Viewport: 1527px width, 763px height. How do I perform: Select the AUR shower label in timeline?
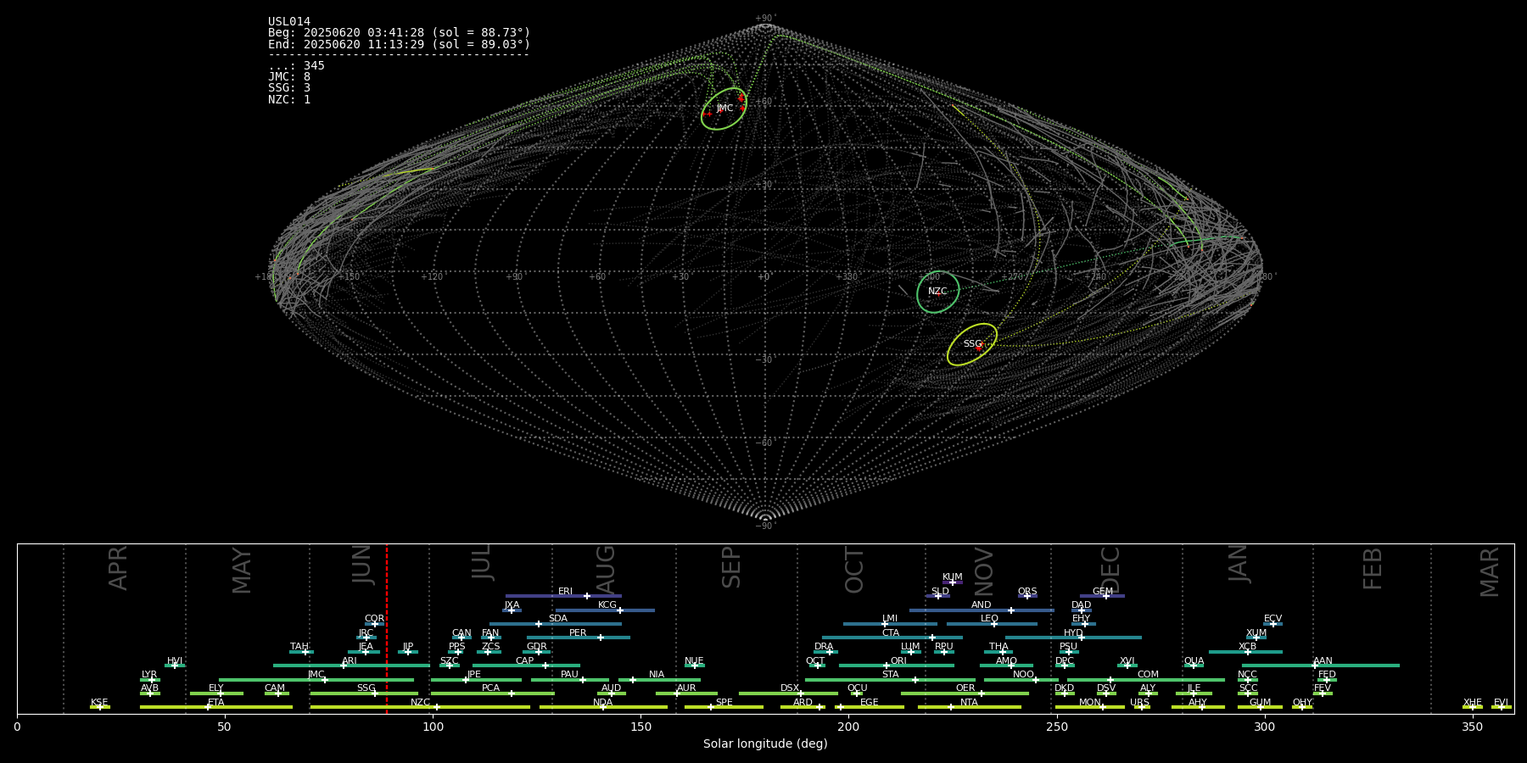click(x=686, y=688)
